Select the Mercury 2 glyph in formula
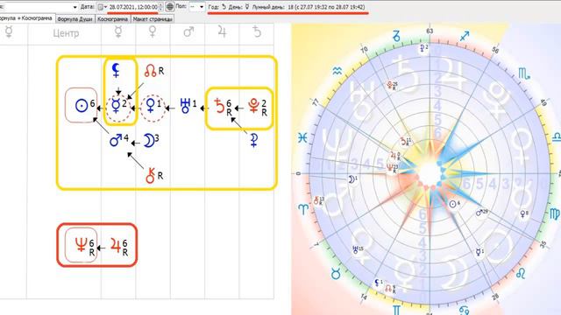 pyautogui.click(x=119, y=106)
